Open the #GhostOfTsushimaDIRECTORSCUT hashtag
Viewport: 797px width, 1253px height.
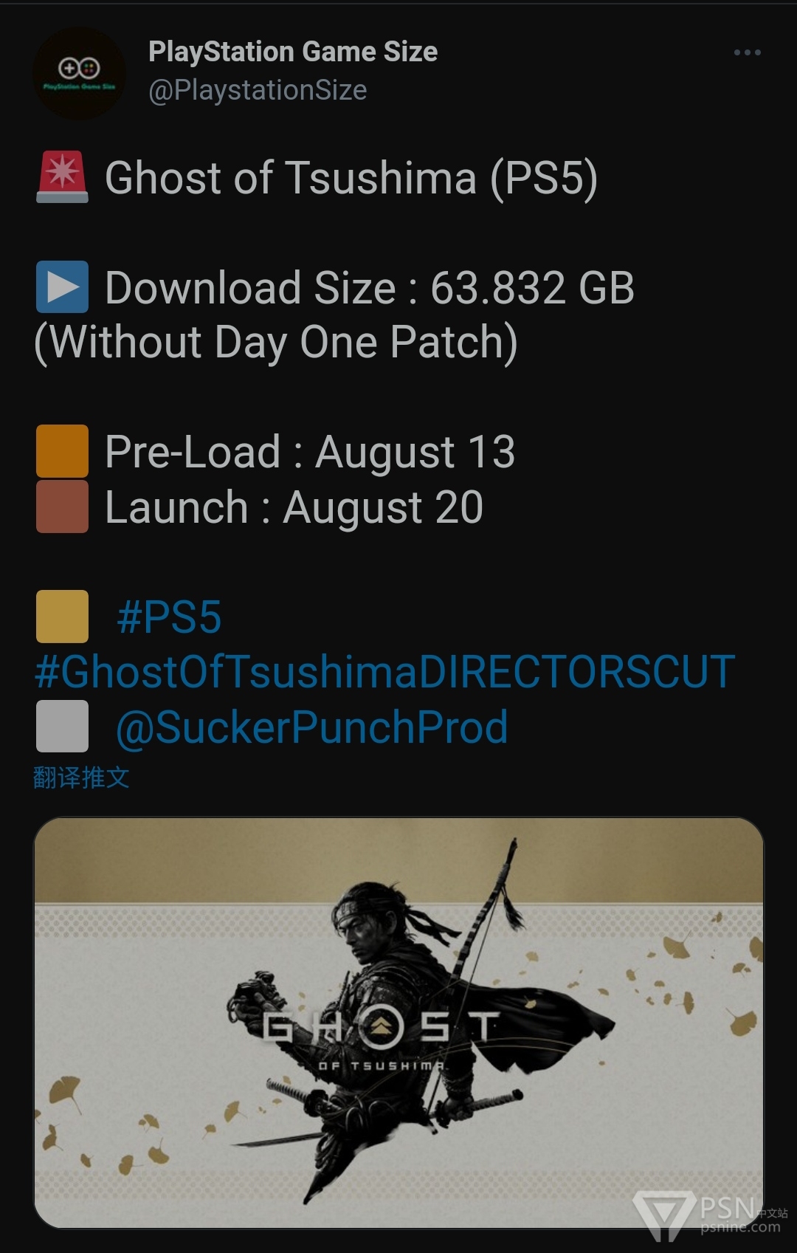[x=384, y=672]
